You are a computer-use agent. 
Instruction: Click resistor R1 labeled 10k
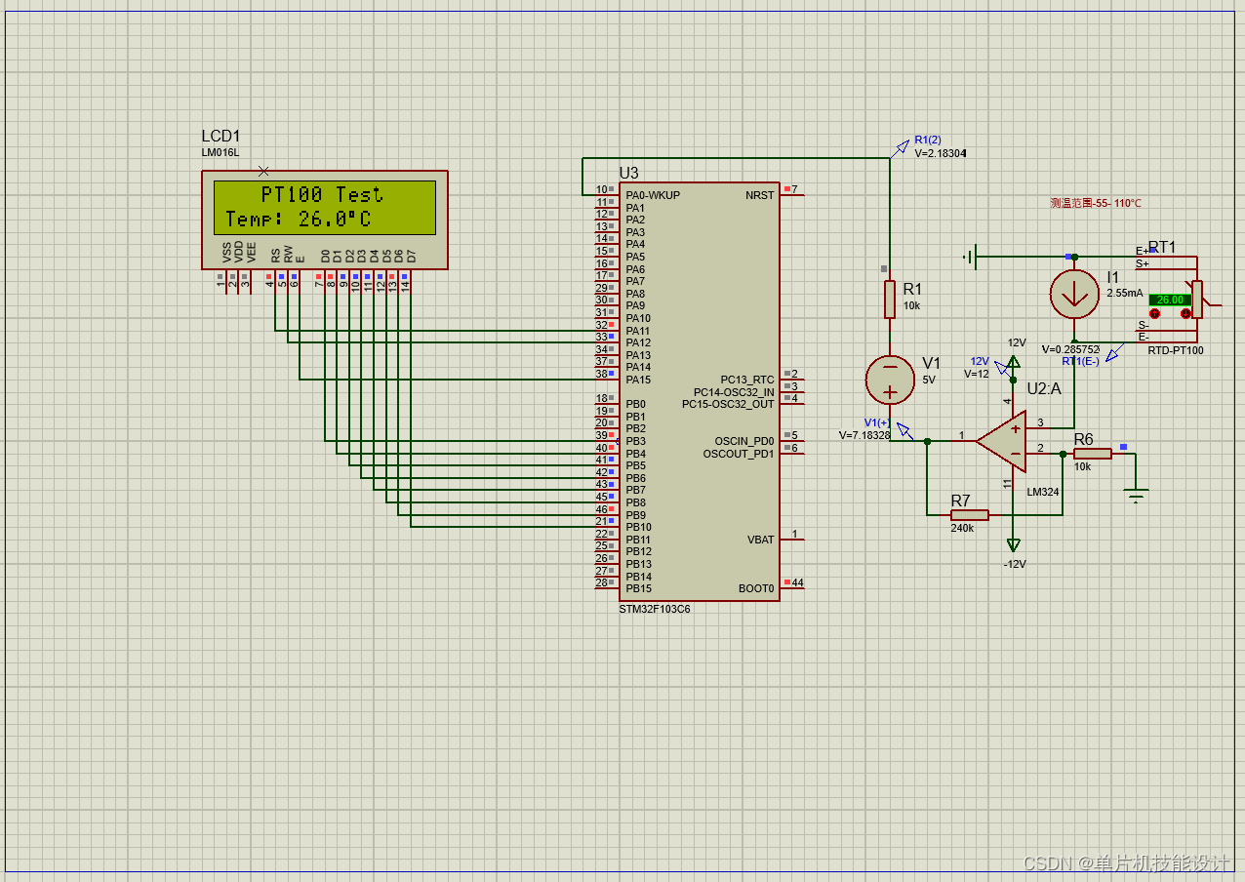[x=889, y=298]
